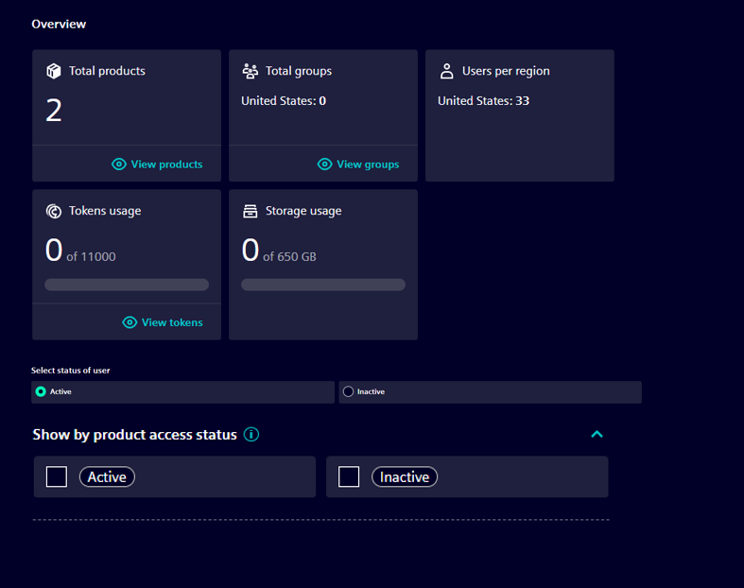Click the eye icon next to View groups

324,164
